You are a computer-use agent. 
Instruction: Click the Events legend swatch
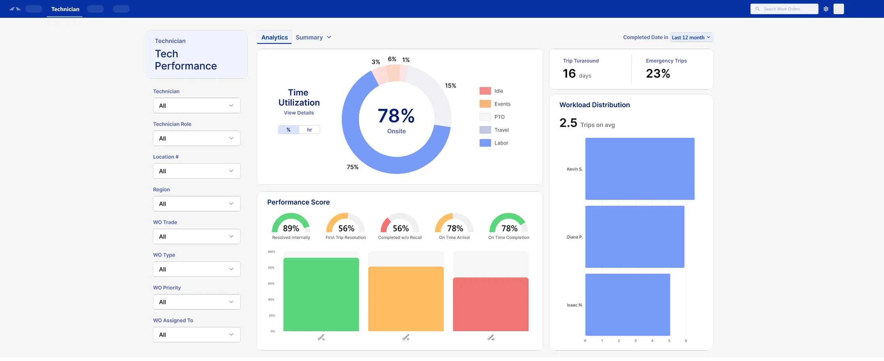coord(485,104)
